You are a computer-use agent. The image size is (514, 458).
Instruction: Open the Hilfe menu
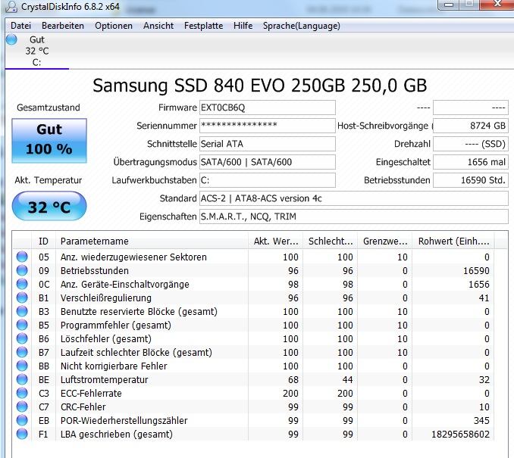243,26
